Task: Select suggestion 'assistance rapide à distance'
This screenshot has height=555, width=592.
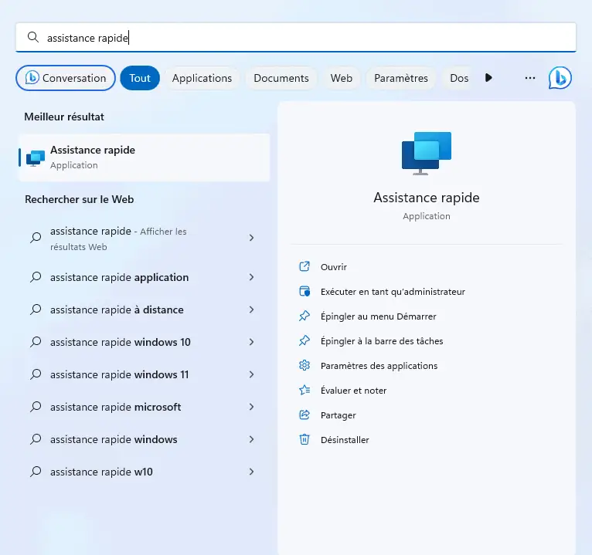Action: click(145, 310)
